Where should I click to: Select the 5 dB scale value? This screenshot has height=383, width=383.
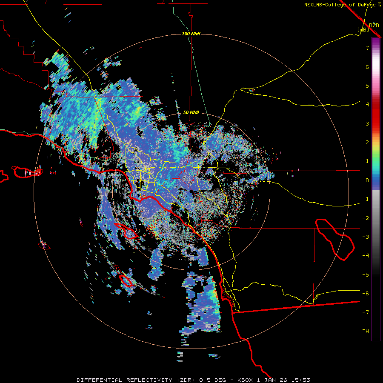coord(367,86)
